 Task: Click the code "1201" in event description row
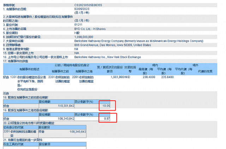13,77
